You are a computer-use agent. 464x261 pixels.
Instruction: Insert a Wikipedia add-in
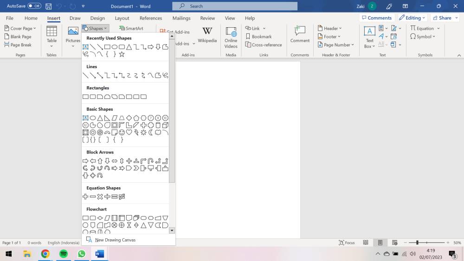click(x=207, y=35)
